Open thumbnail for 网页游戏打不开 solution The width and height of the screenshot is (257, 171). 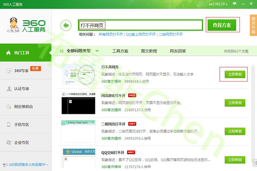click(x=78, y=103)
